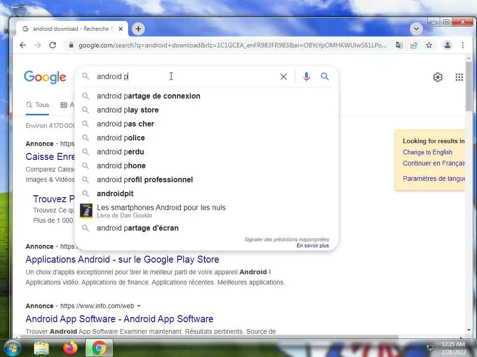This screenshot has width=477, height=357.
Task: Open a new tab with the plus button
Action: (x=138, y=29)
